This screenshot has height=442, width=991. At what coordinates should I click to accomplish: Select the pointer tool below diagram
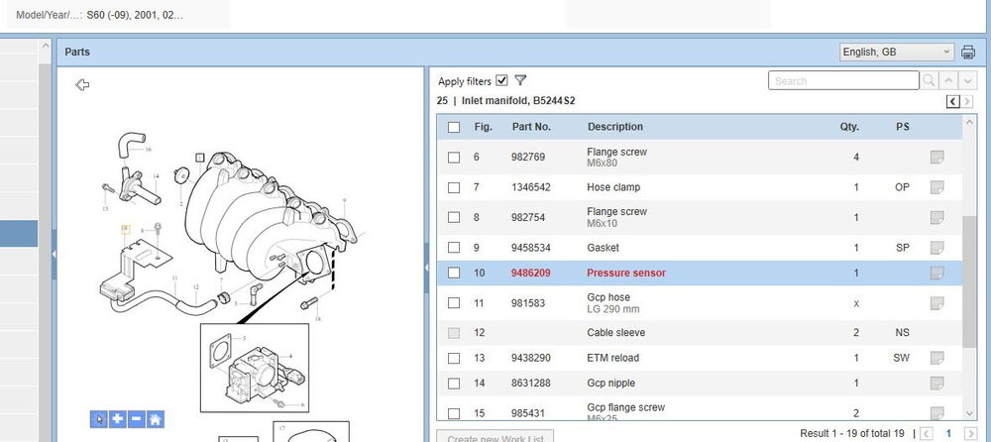click(99, 419)
